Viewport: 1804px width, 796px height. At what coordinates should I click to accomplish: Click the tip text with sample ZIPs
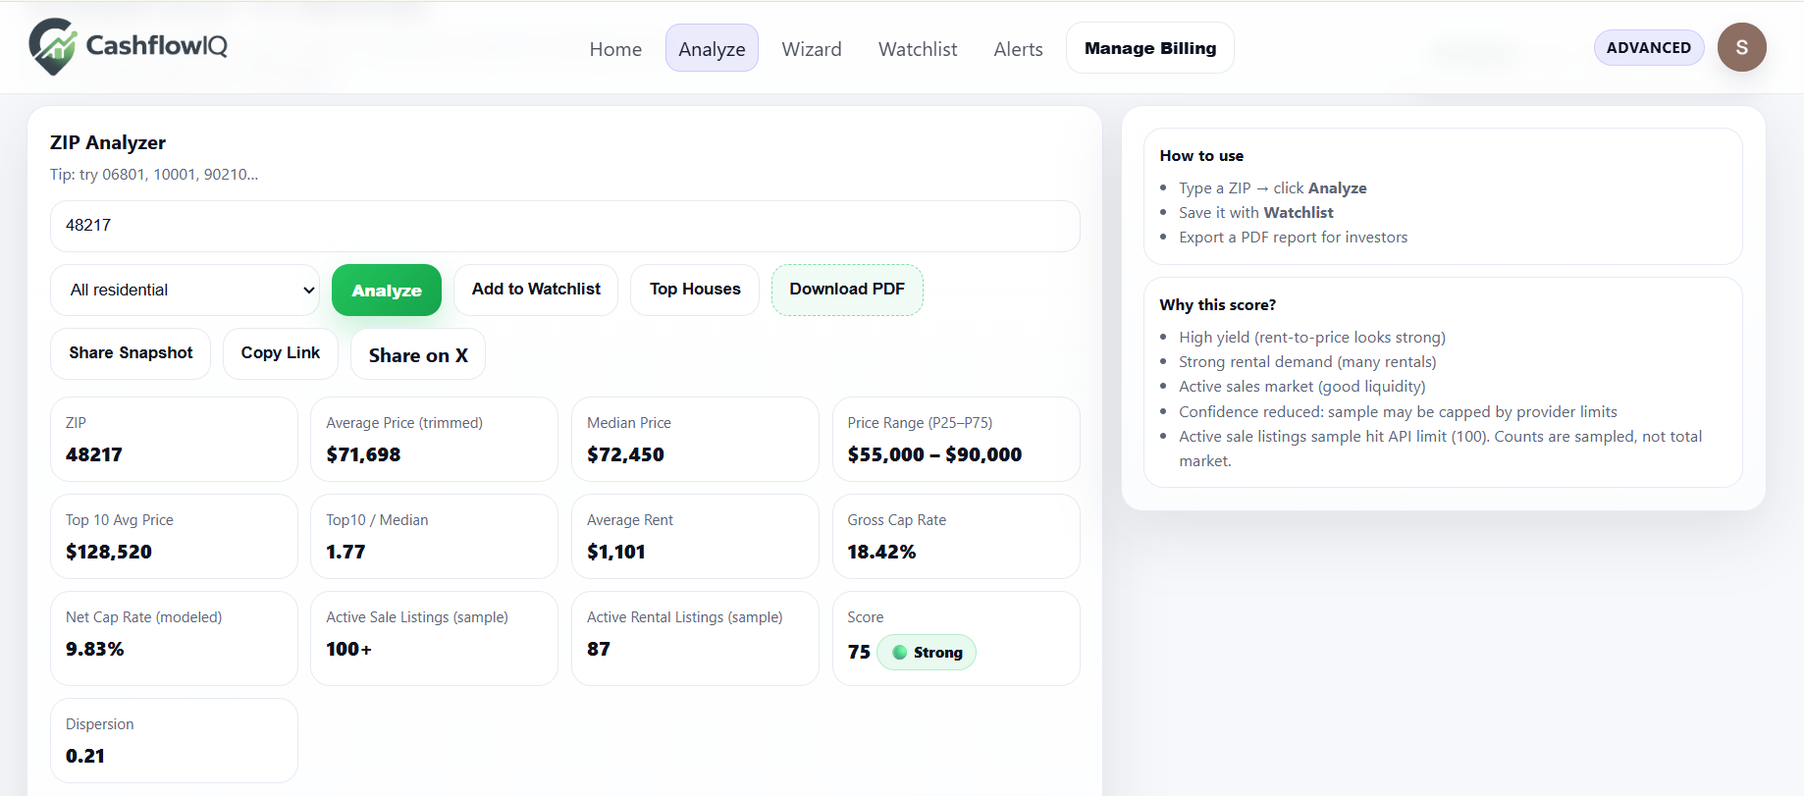tap(154, 175)
